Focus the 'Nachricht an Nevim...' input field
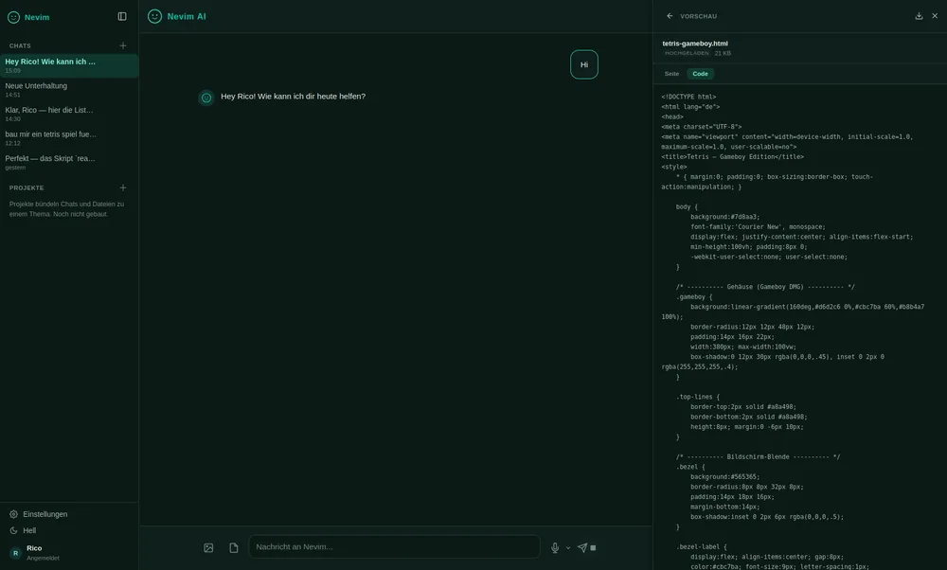The width and height of the screenshot is (947, 570). point(394,547)
